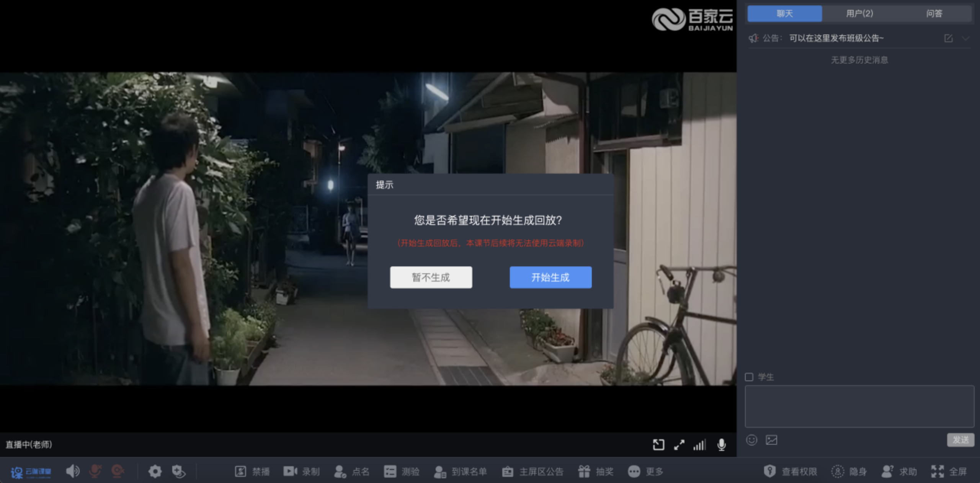
Task: Click the 无更多历史消息 text
Action: point(859,60)
